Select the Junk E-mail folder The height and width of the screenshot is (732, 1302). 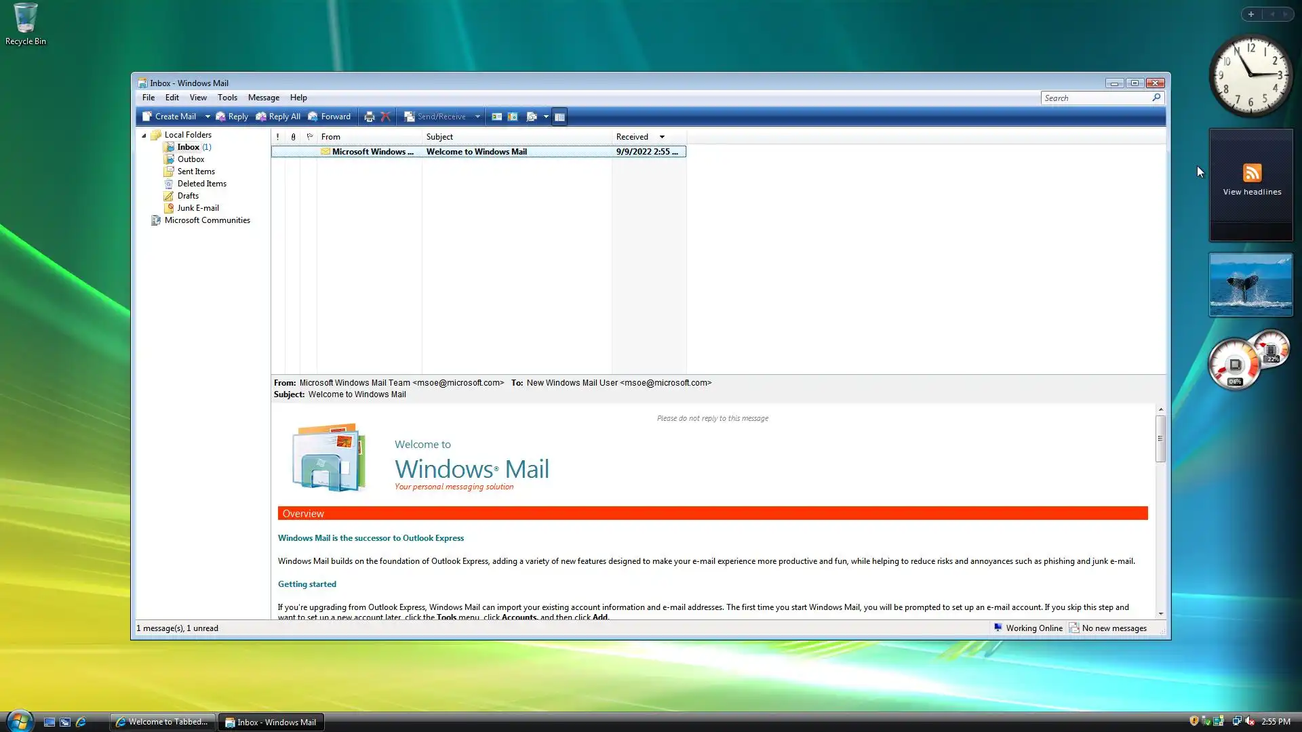point(198,208)
